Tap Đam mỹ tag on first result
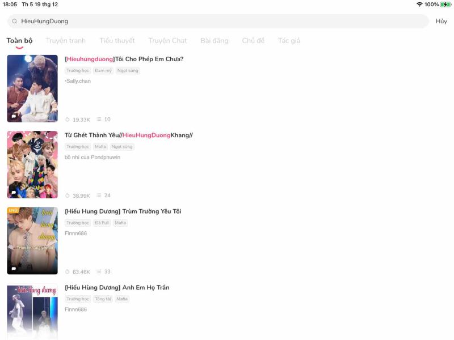 [103, 70]
